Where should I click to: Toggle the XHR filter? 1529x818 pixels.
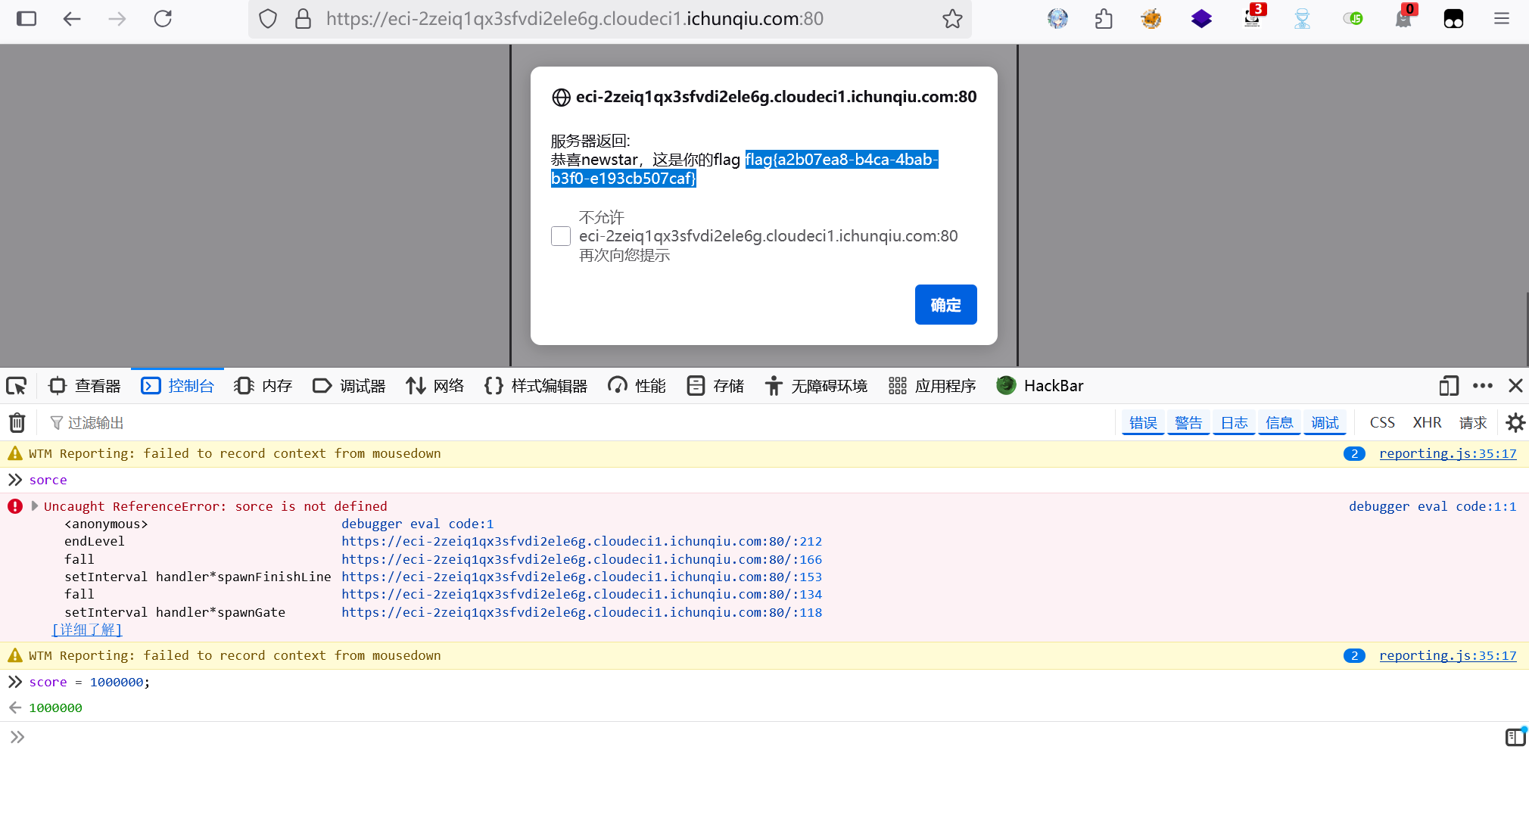coord(1427,422)
